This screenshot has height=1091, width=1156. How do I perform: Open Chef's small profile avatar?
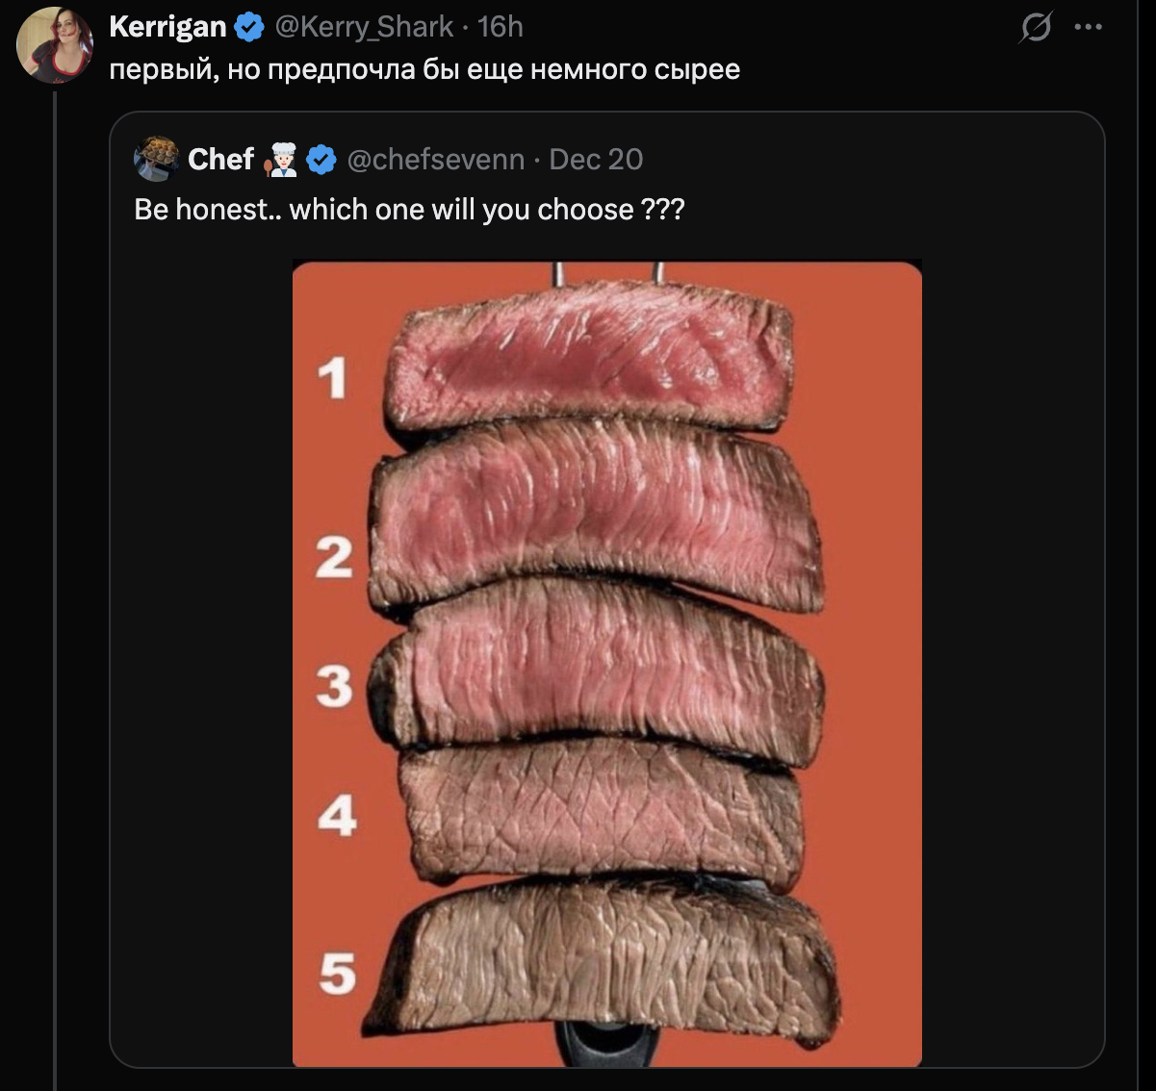click(156, 159)
